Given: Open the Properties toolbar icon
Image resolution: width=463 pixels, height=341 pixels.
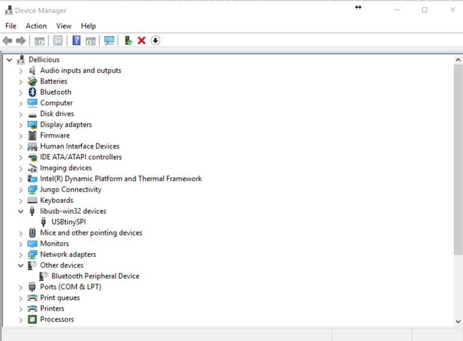Looking at the screenshot, I should click(58, 41).
